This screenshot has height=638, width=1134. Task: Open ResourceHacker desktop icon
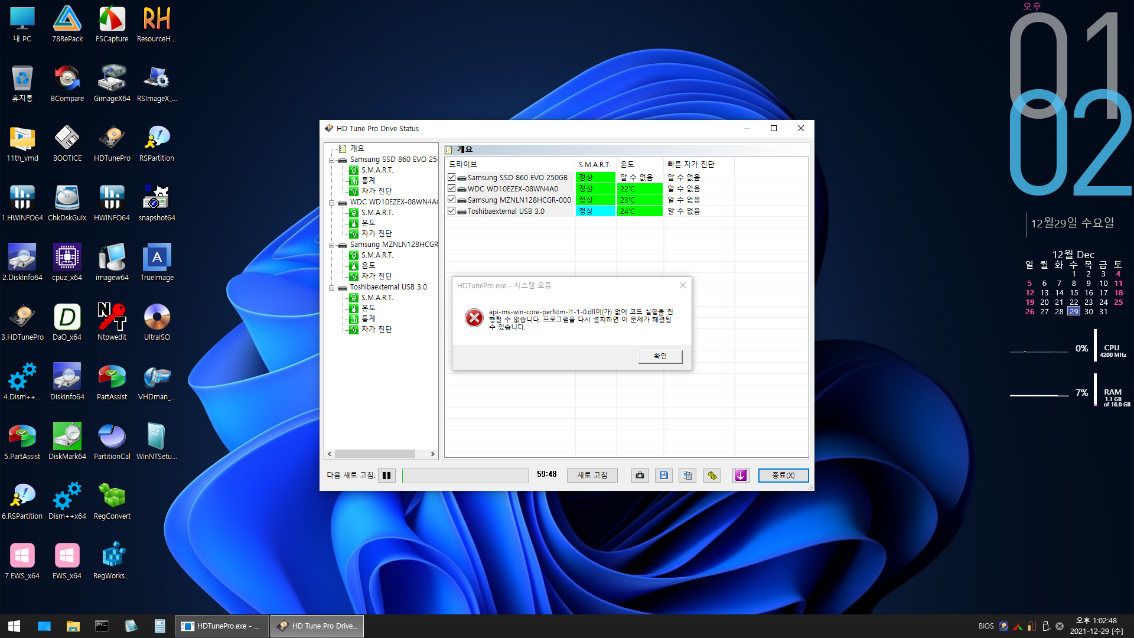click(157, 24)
